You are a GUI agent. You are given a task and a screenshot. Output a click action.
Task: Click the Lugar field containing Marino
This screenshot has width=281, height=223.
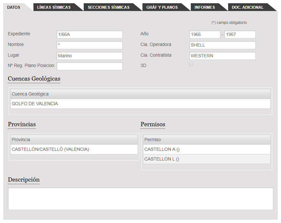click(90, 56)
